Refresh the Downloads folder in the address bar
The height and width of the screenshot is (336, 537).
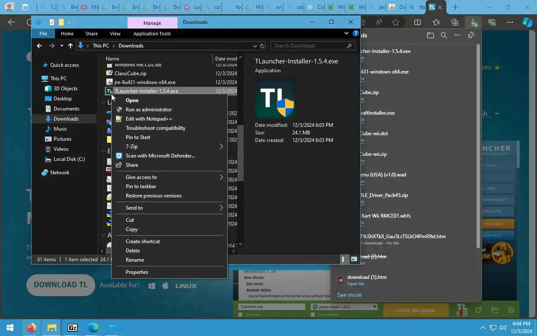pos(262,46)
